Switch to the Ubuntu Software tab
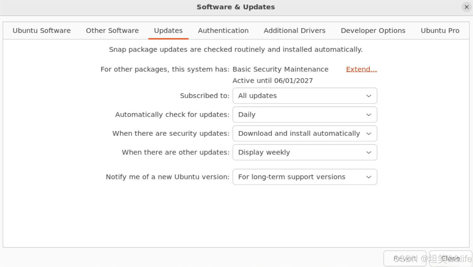 coord(42,31)
